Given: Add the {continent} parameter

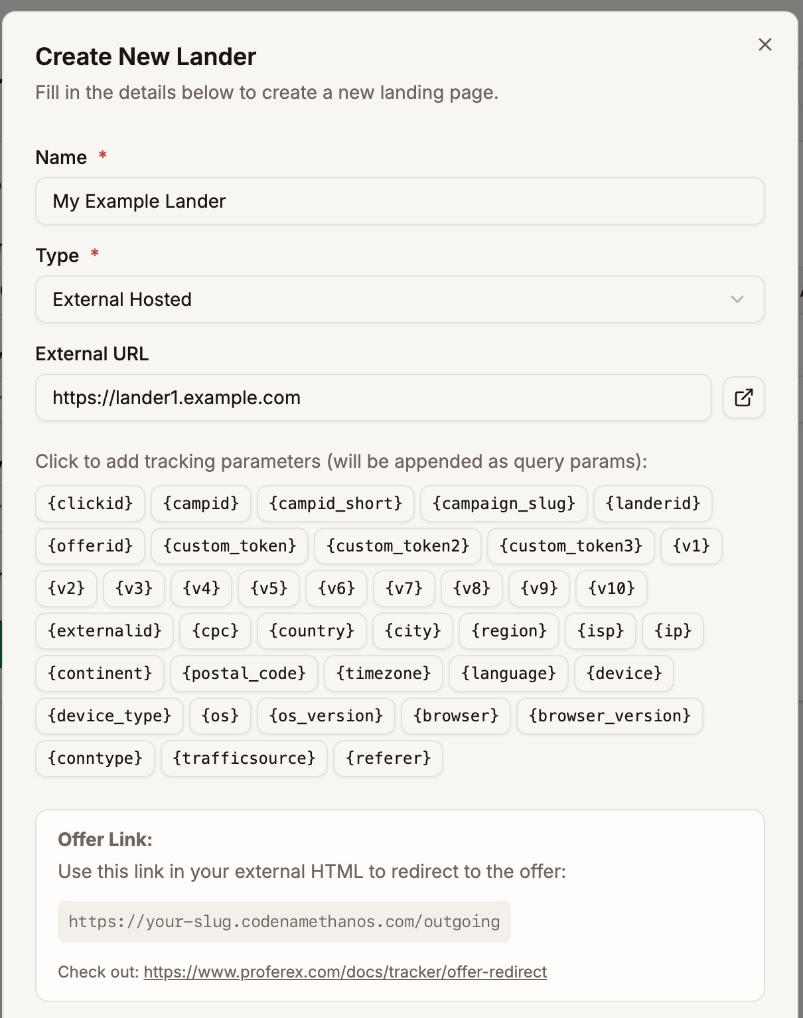Looking at the screenshot, I should pos(100,673).
